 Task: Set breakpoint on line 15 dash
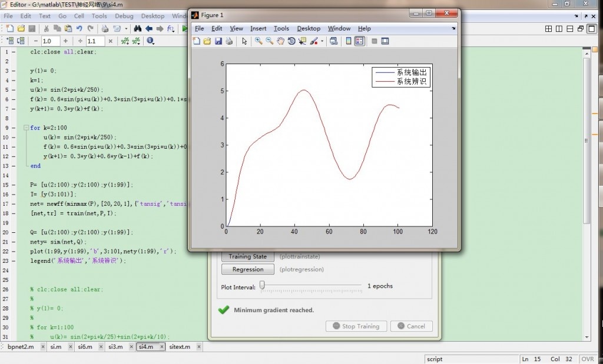(14, 185)
